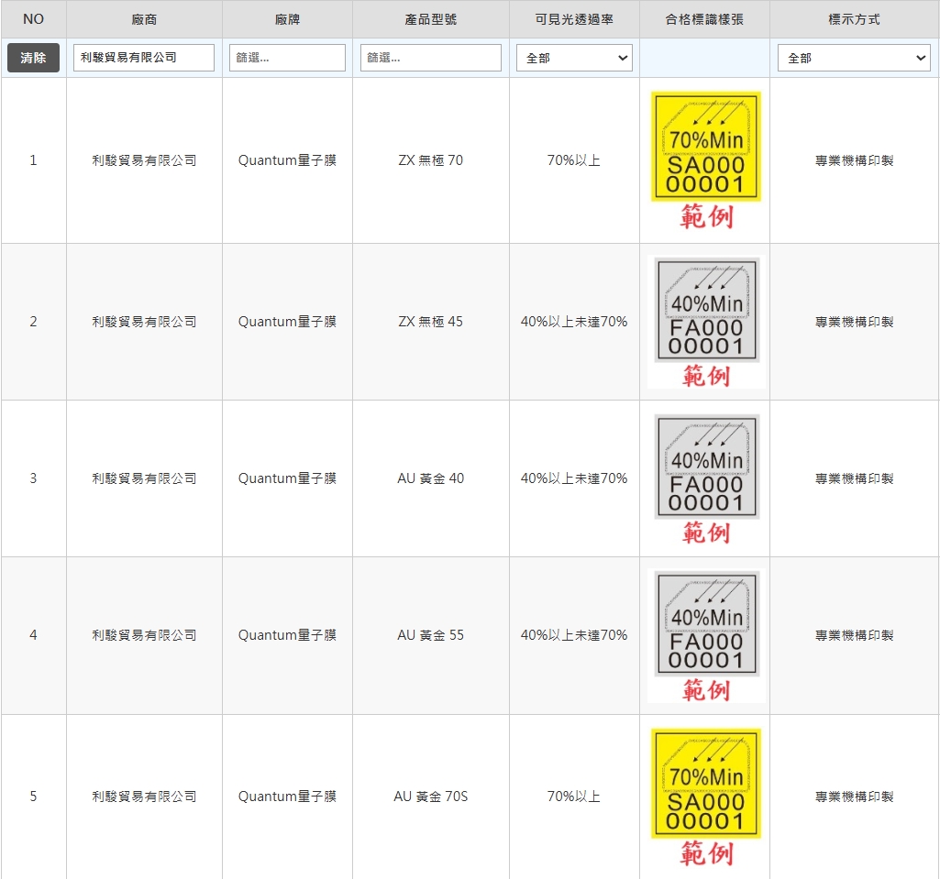Click the yellow 70%Min label for ZX 無極 70
This screenshot has height=879, width=940.
click(705, 147)
